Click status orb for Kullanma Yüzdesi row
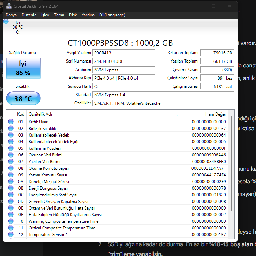 11,148
